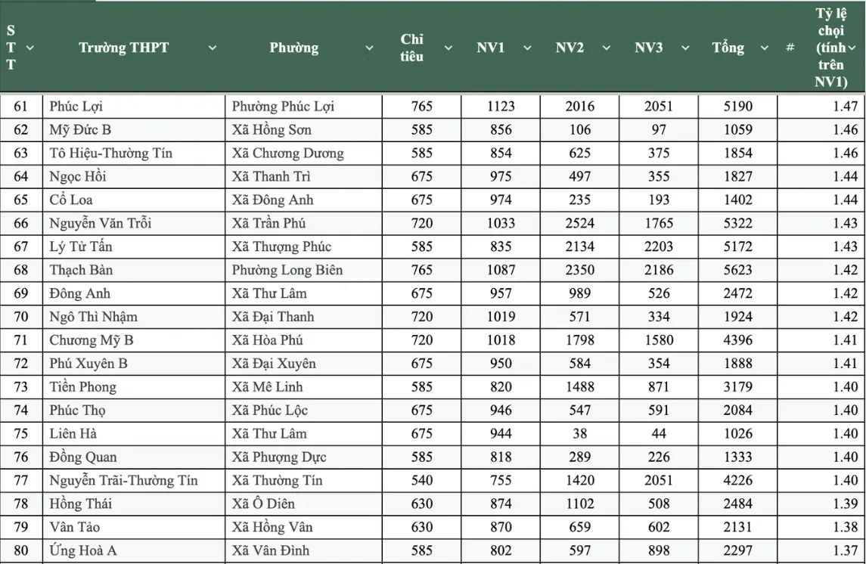866x564 pixels.
Task: Select the Thạch Bàn total value 5623
Action: click(x=737, y=271)
